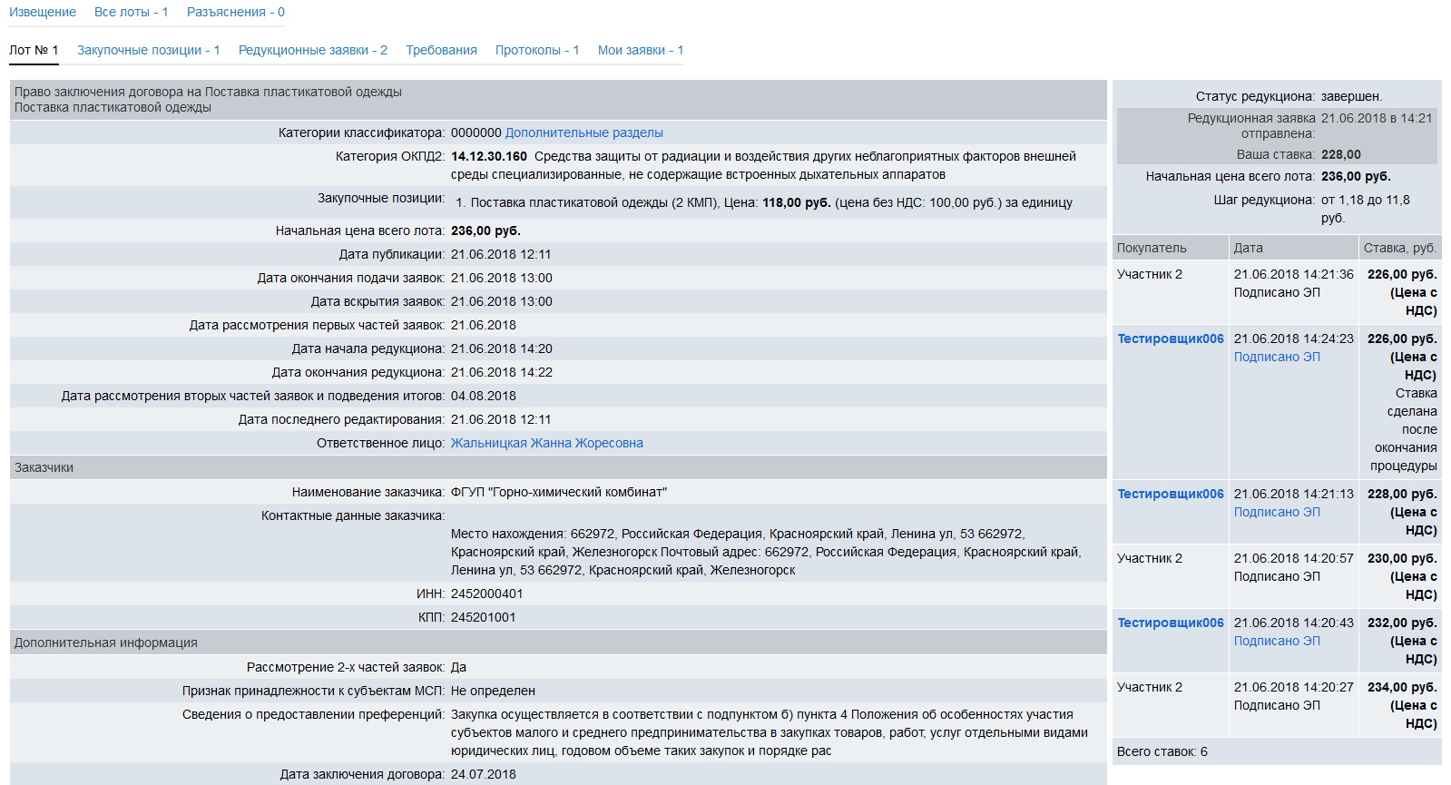1451x785 pixels.
Task: Switch to the Все лоты - 1 tab
Action: click(x=131, y=12)
